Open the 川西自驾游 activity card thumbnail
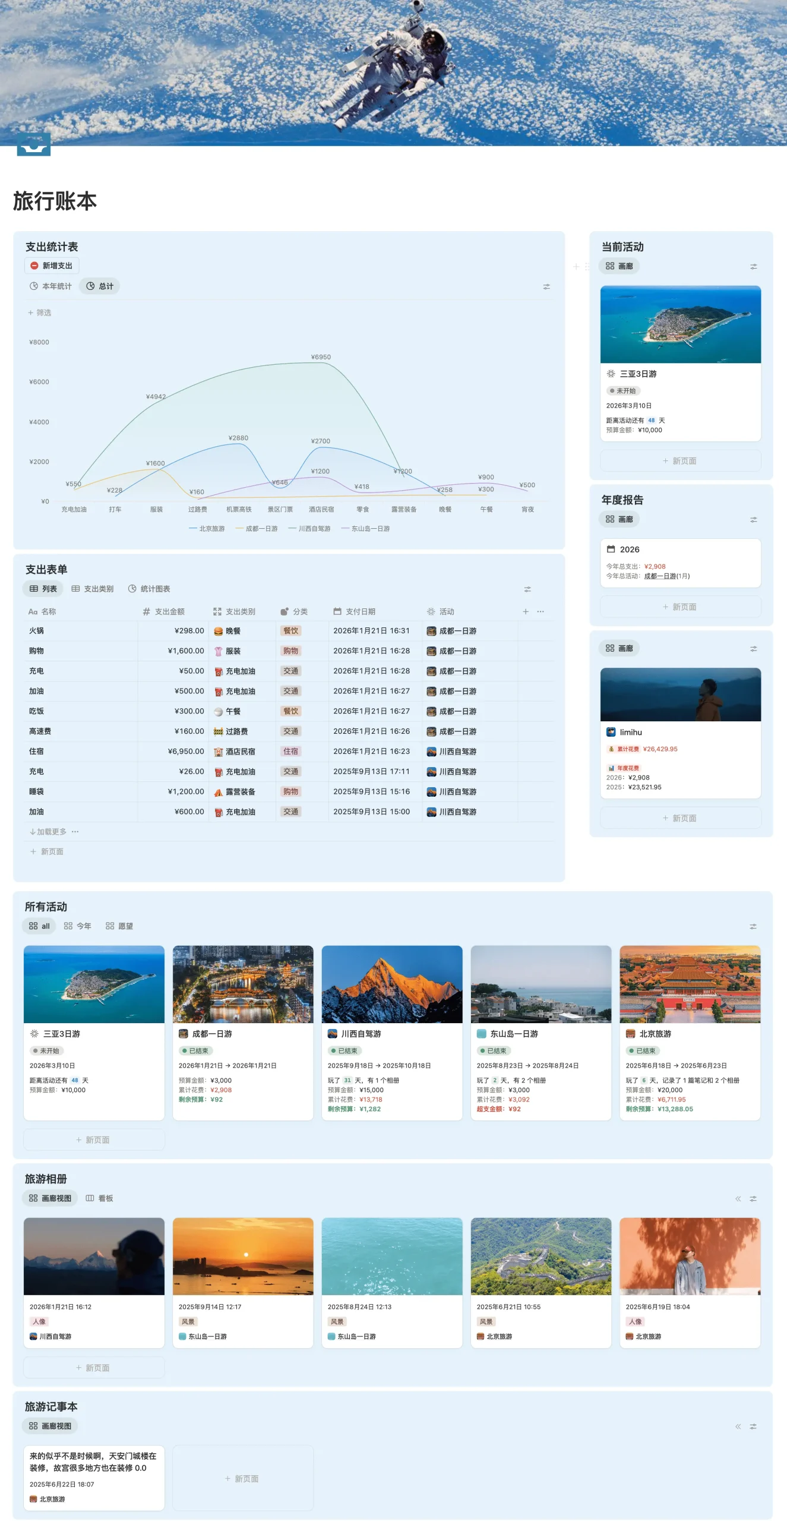The width and height of the screenshot is (787, 1521). click(391, 984)
